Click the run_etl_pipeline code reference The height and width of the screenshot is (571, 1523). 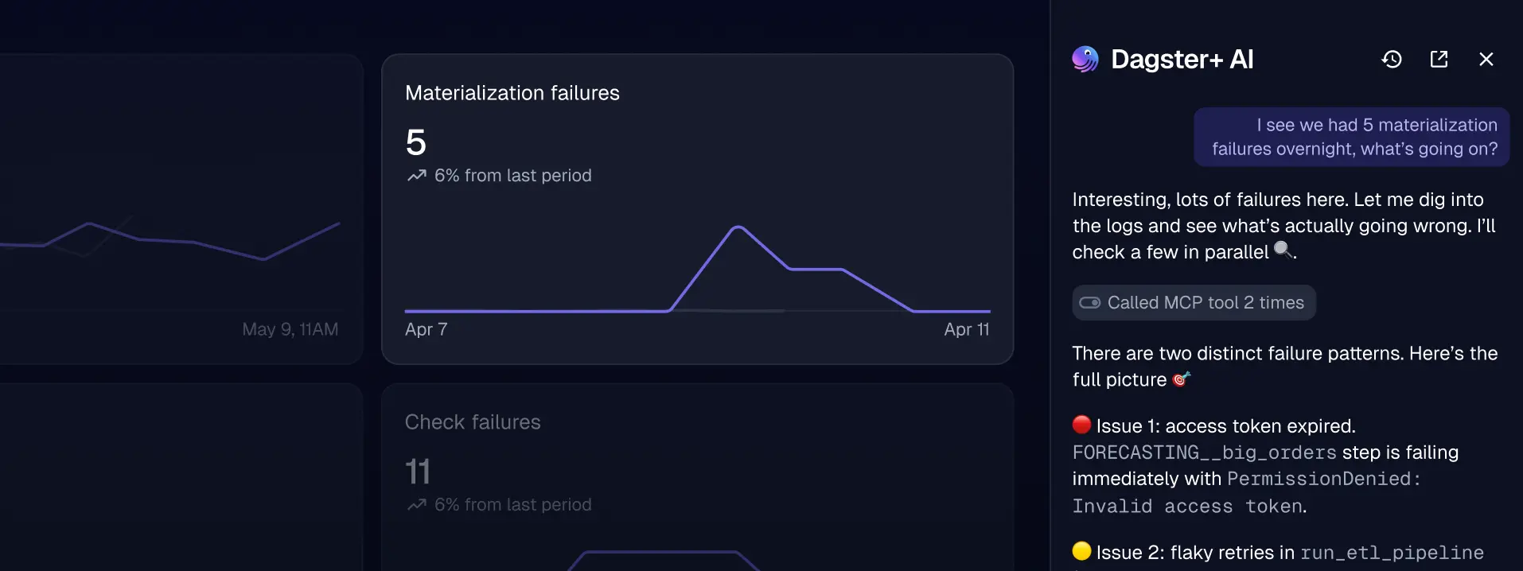point(1392,553)
